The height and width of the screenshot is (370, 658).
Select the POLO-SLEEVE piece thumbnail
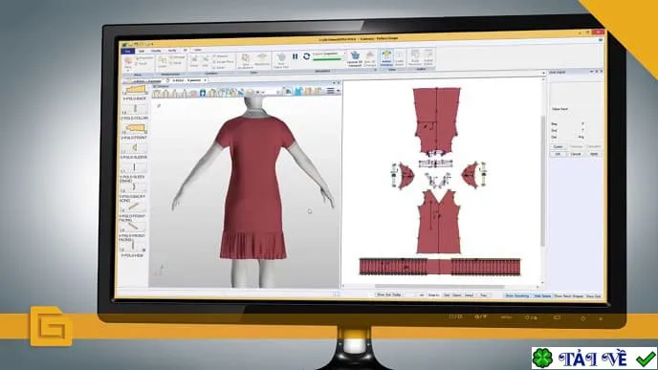[135, 148]
